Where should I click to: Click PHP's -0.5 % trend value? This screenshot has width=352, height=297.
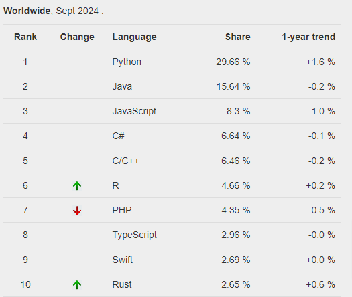click(x=322, y=210)
